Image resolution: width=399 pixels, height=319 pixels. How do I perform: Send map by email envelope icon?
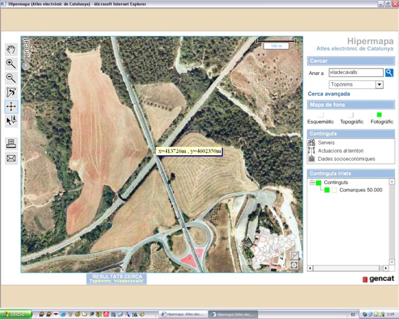tap(11, 158)
